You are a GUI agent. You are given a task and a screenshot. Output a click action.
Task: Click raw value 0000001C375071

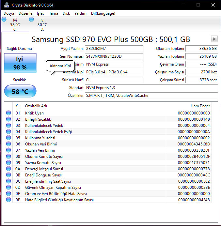tap(194, 163)
